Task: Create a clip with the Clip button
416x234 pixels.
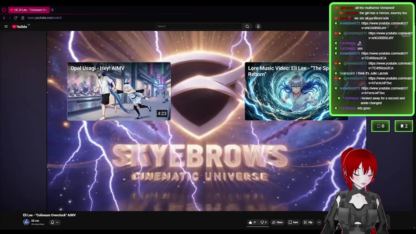Action: point(308,222)
